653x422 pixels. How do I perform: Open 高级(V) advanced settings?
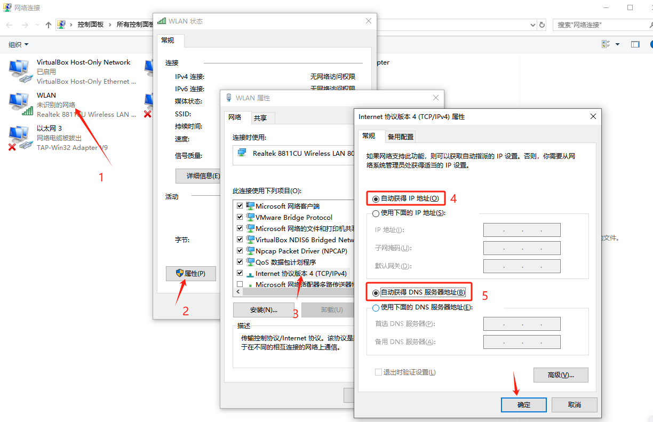(x=561, y=375)
